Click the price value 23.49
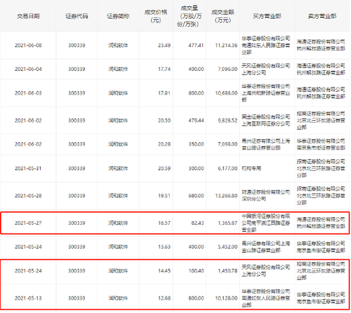This screenshot has height=313, width=351. [x=164, y=45]
